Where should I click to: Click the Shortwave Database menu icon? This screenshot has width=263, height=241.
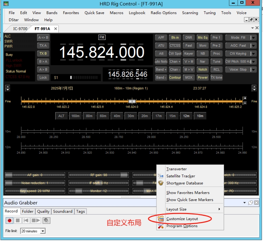click(161, 183)
